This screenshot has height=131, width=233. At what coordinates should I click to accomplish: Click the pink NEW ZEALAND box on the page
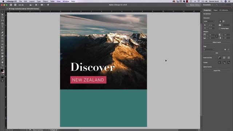point(88,80)
